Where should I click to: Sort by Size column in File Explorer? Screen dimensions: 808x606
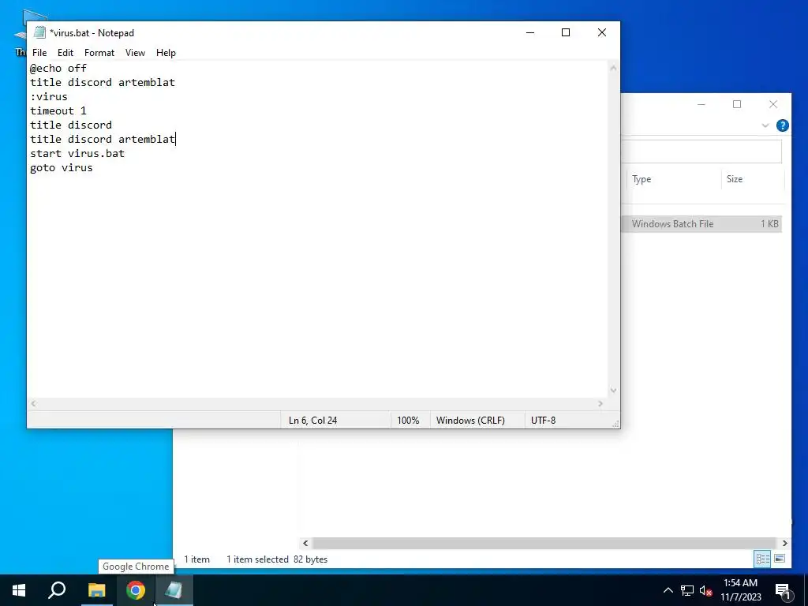coord(752,179)
